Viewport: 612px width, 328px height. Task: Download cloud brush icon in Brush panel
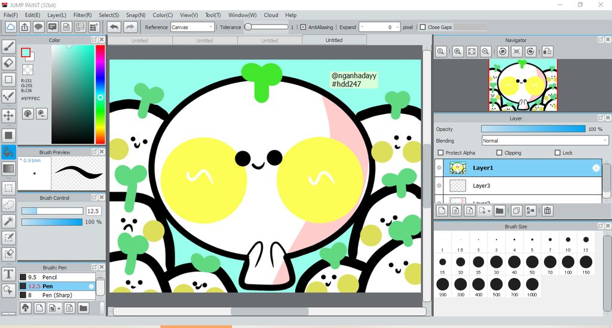click(25, 308)
